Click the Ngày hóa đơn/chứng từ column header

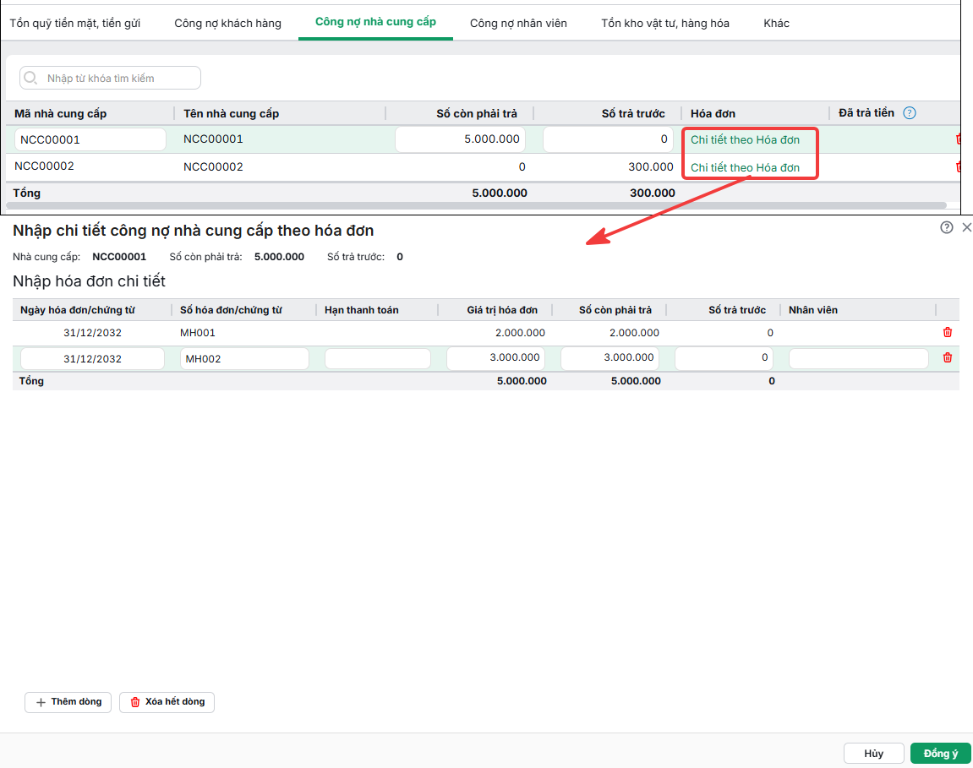(x=78, y=310)
